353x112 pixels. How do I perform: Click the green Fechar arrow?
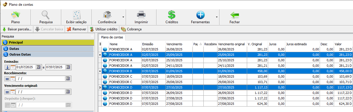(235, 15)
